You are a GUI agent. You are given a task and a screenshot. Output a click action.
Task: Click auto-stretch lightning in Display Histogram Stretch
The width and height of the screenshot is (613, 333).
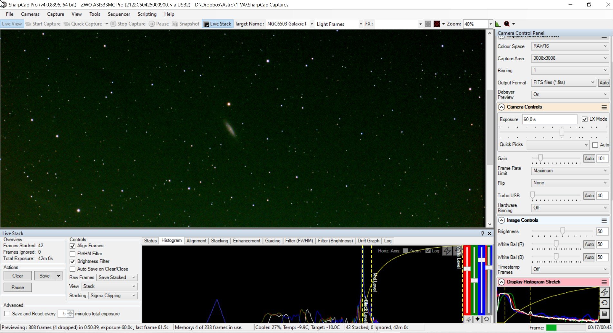(x=604, y=292)
